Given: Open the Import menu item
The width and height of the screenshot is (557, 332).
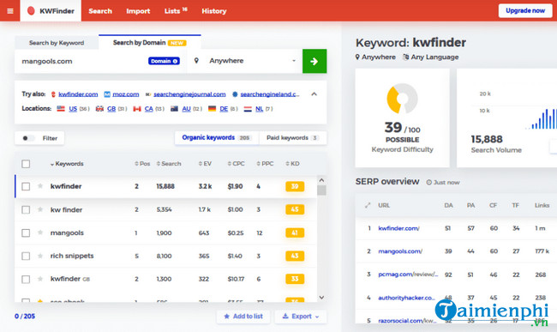Looking at the screenshot, I should pos(138,11).
